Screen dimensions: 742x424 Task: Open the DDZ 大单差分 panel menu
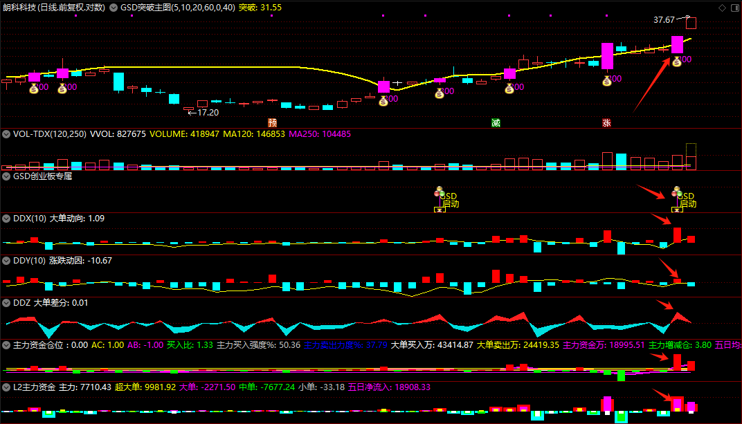pos(6,303)
